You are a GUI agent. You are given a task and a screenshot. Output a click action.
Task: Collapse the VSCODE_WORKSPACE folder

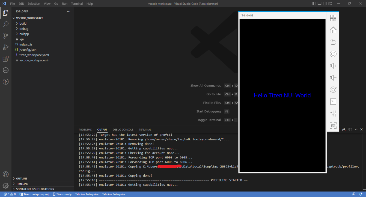pos(14,18)
